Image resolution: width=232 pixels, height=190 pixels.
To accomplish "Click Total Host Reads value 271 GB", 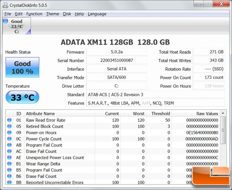I will [x=209, y=52].
